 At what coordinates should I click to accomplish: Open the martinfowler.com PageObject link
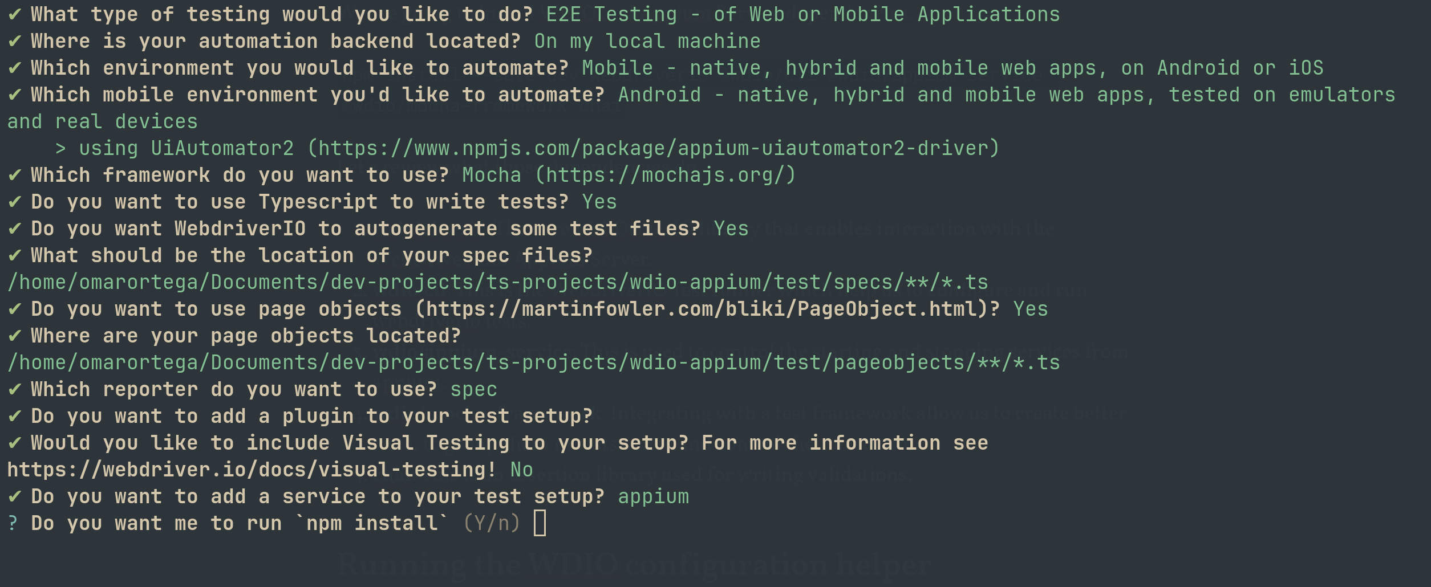(x=707, y=309)
